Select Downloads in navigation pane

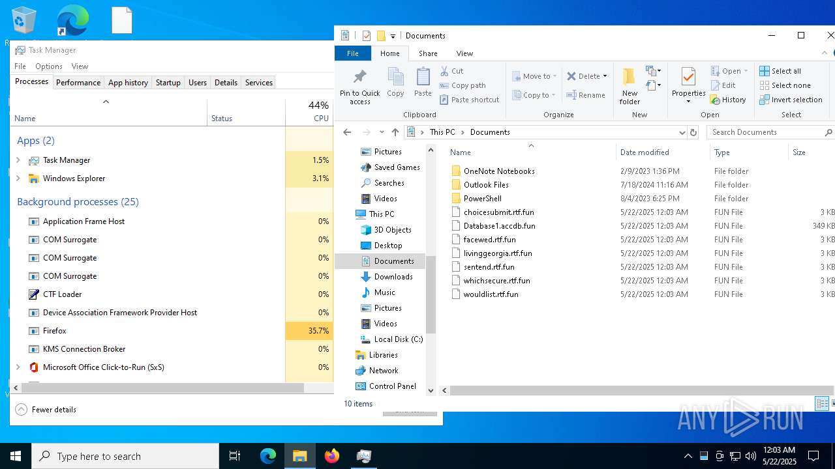[x=386, y=277]
